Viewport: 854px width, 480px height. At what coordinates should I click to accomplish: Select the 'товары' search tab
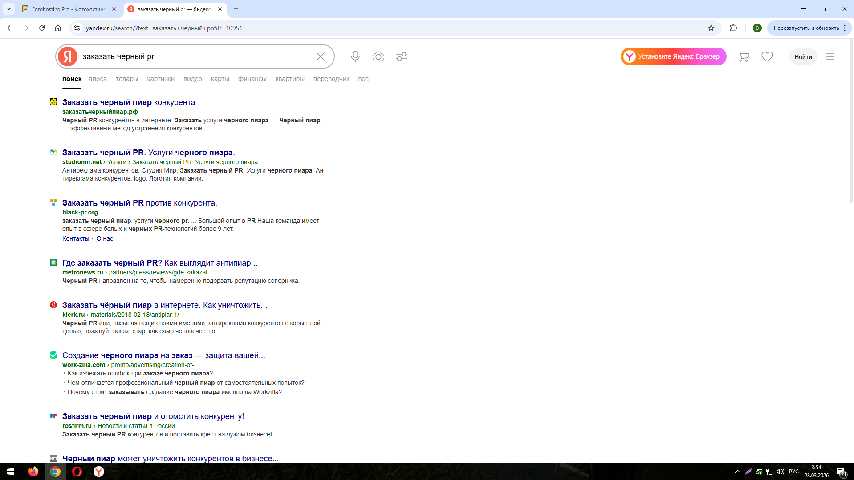tap(127, 79)
